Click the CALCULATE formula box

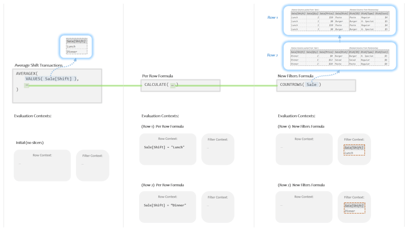point(180,85)
